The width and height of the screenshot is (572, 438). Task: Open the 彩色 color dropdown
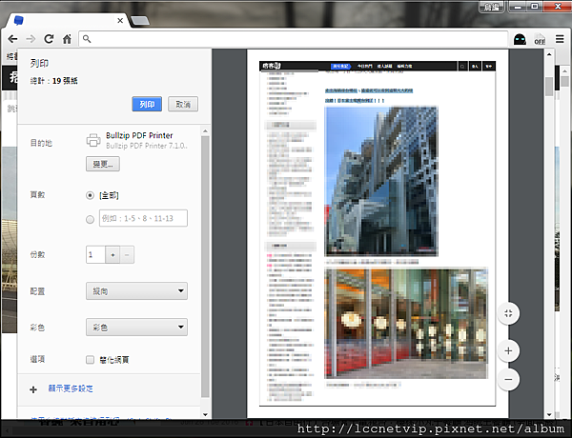(135, 328)
